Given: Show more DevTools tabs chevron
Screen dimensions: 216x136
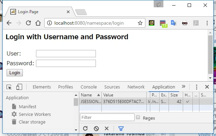Looking at the screenshot, I should (183, 87).
